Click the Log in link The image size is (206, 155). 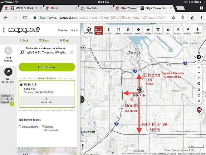[x=74, y=30]
